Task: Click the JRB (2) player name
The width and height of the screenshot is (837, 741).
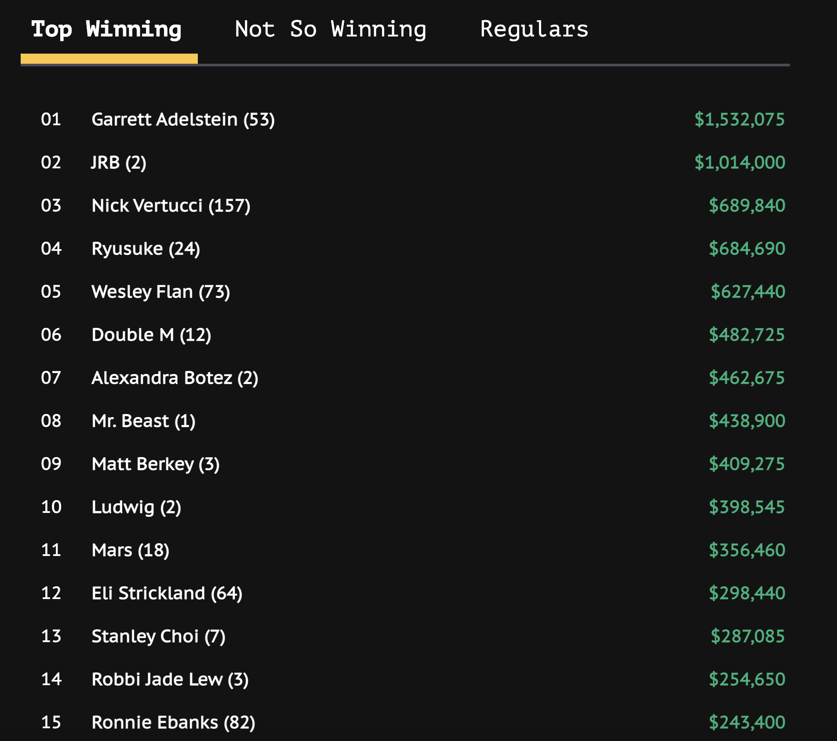Action: point(119,163)
